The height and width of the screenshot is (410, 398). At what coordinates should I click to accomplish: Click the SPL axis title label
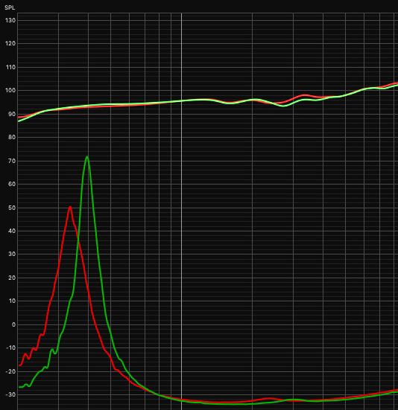click(x=10, y=8)
